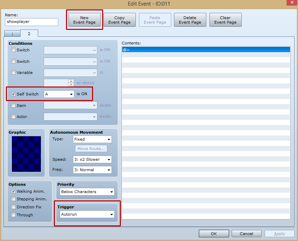Click the Cancel button

247,234
